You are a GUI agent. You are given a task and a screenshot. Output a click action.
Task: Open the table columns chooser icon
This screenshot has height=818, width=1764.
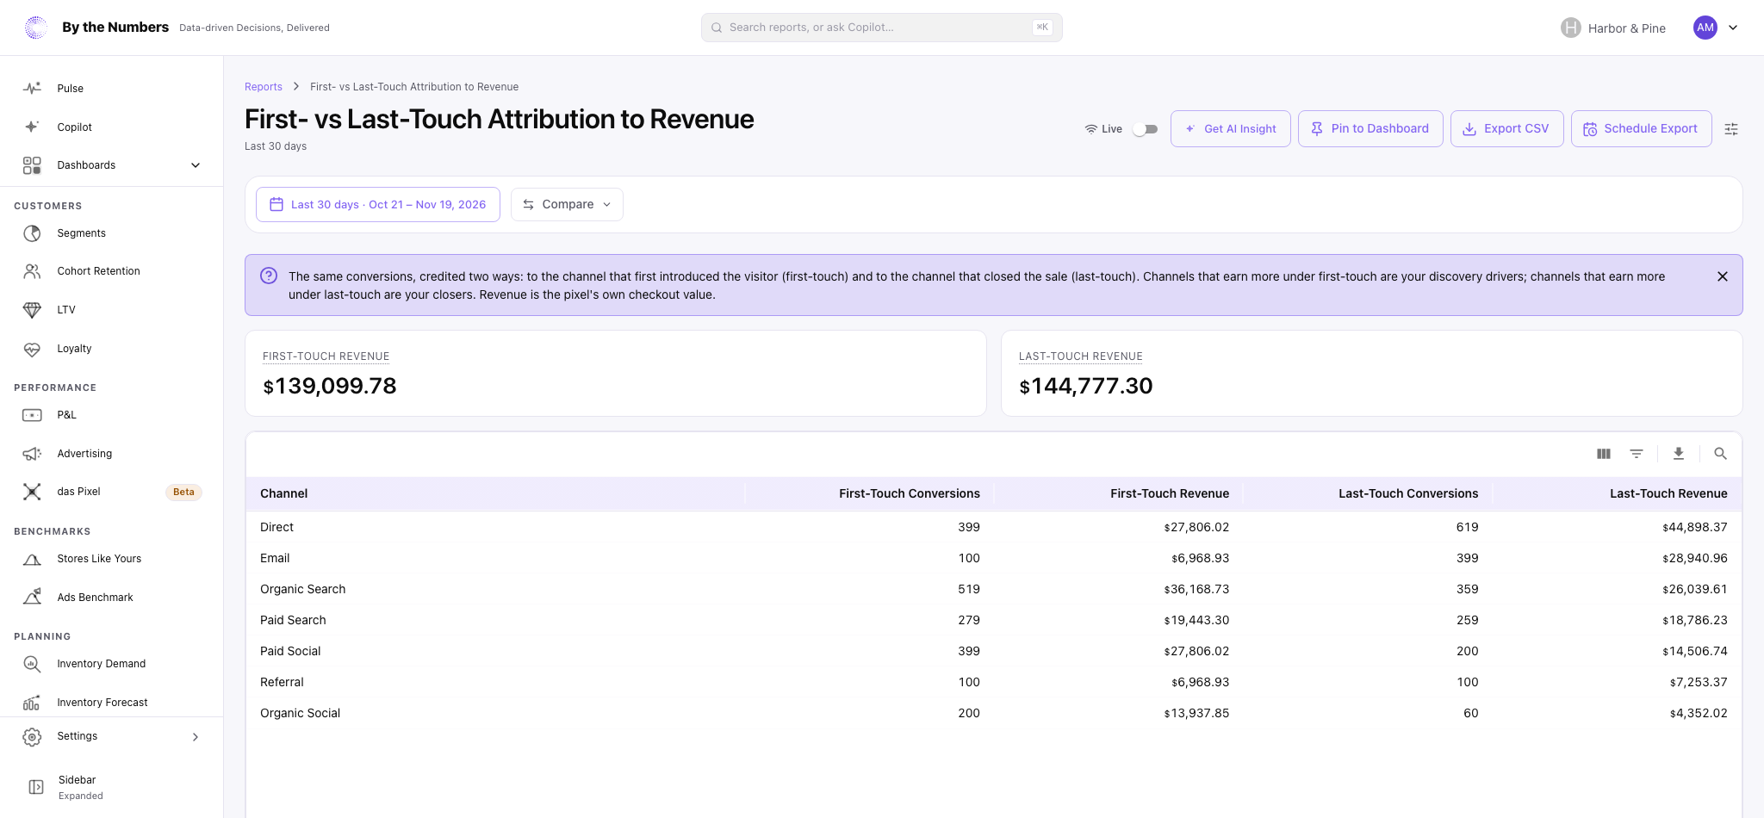1604,454
